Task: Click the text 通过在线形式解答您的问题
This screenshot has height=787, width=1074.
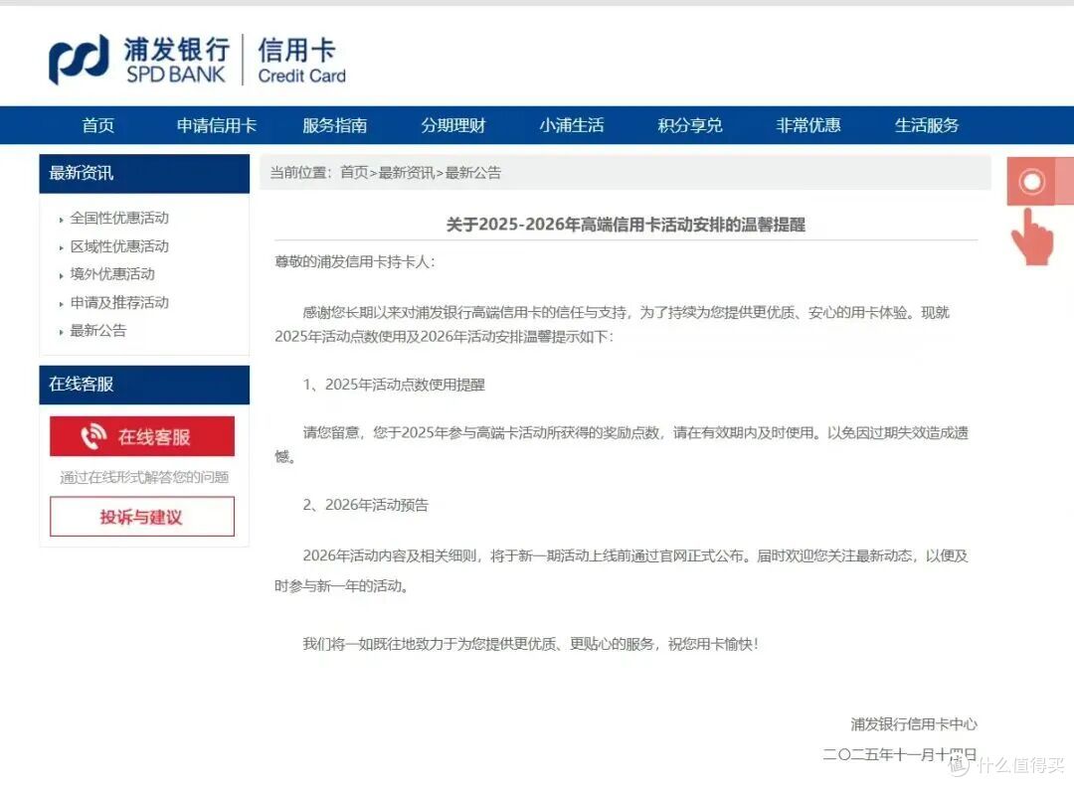Action: click(144, 477)
